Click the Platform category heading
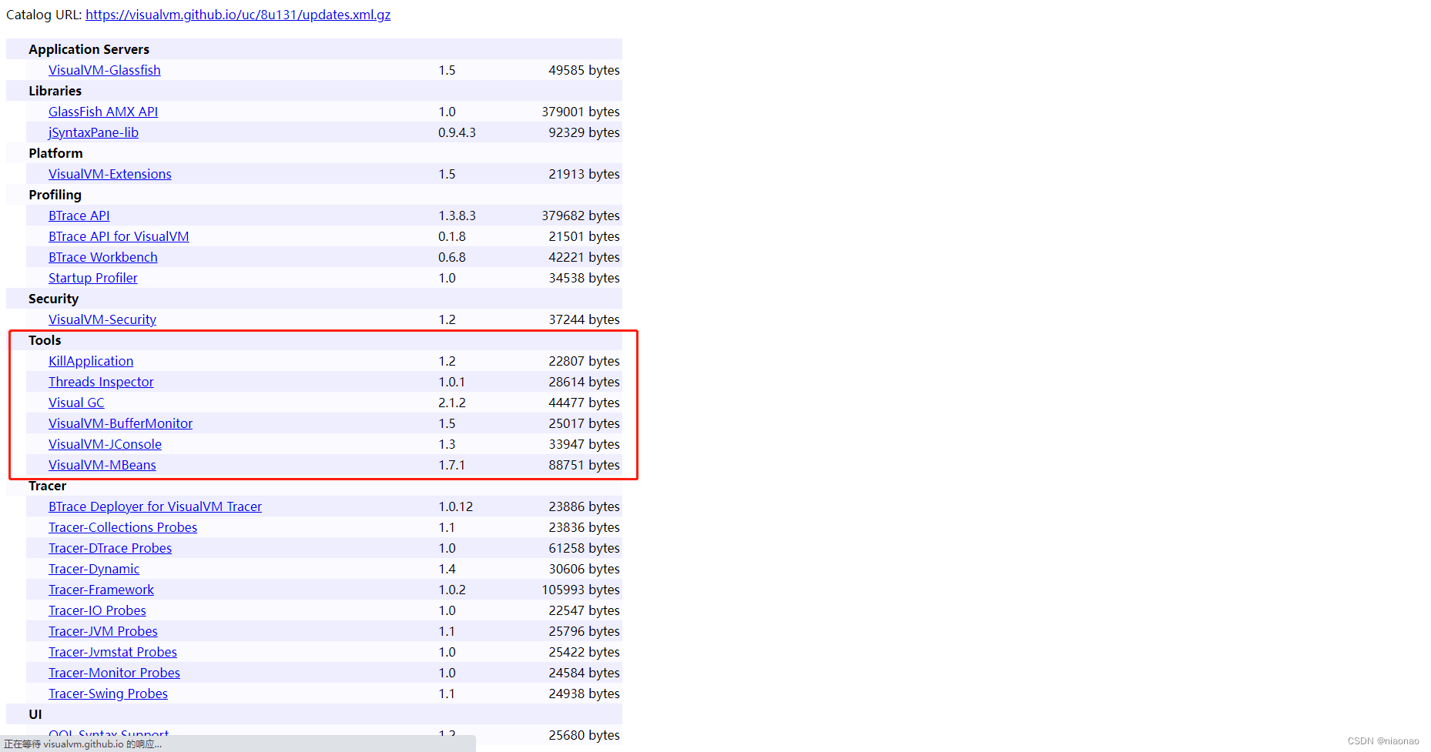Viewport: 1431px width, 752px height. [56, 153]
